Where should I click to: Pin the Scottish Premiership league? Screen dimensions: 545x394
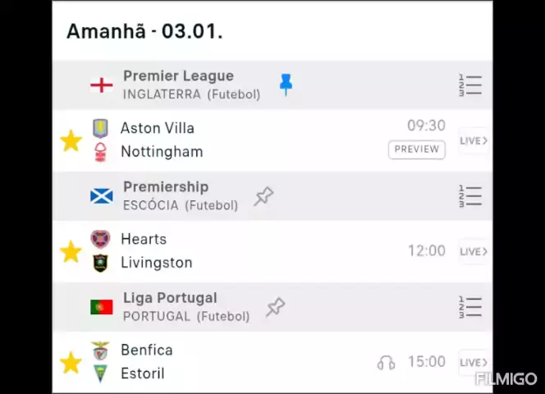tap(263, 196)
